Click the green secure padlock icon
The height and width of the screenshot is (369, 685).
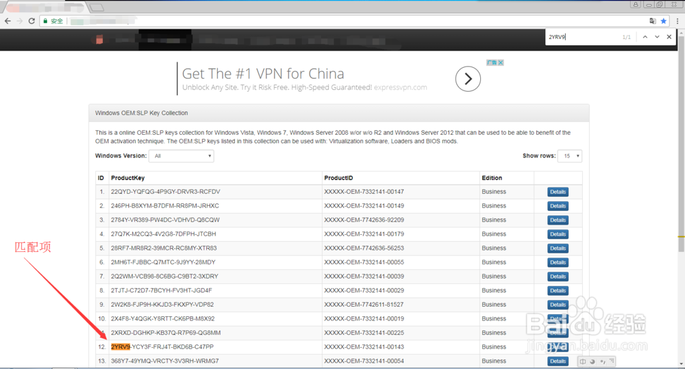[x=45, y=21]
